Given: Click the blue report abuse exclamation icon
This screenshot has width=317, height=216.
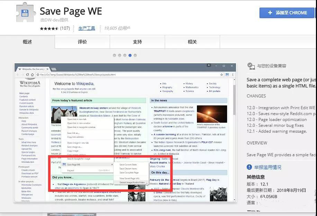Looking at the screenshot, I should 250,167.
